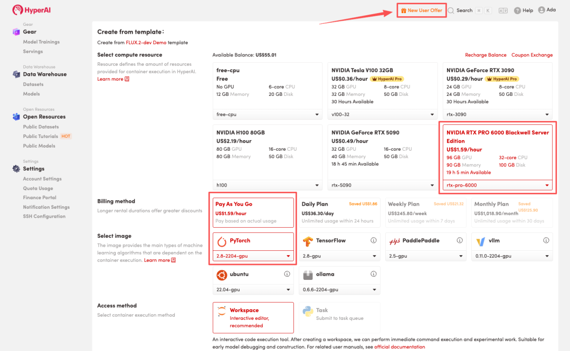This screenshot has height=351, width=570.
Task: Click the Recharge Balance link
Action: point(485,55)
